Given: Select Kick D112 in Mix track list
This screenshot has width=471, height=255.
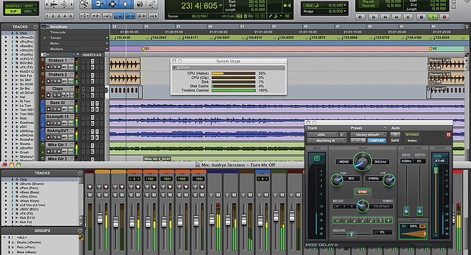Looking at the screenshot, I should point(27,218).
